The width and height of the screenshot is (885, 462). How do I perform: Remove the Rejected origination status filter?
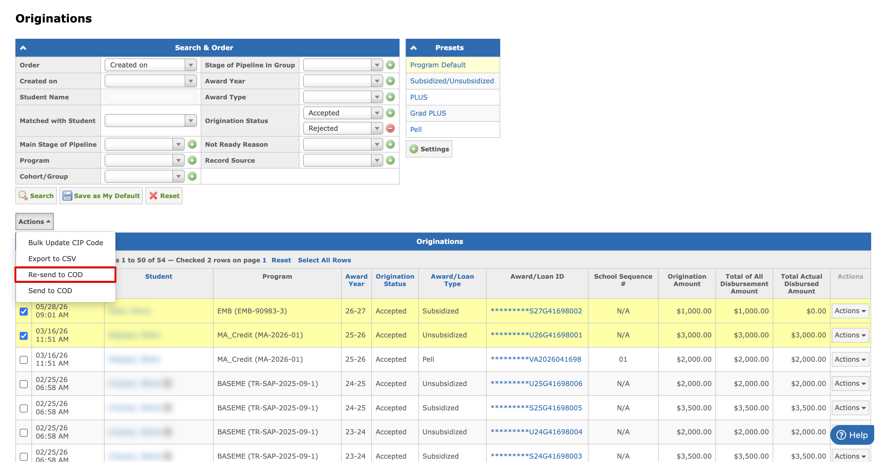point(390,128)
